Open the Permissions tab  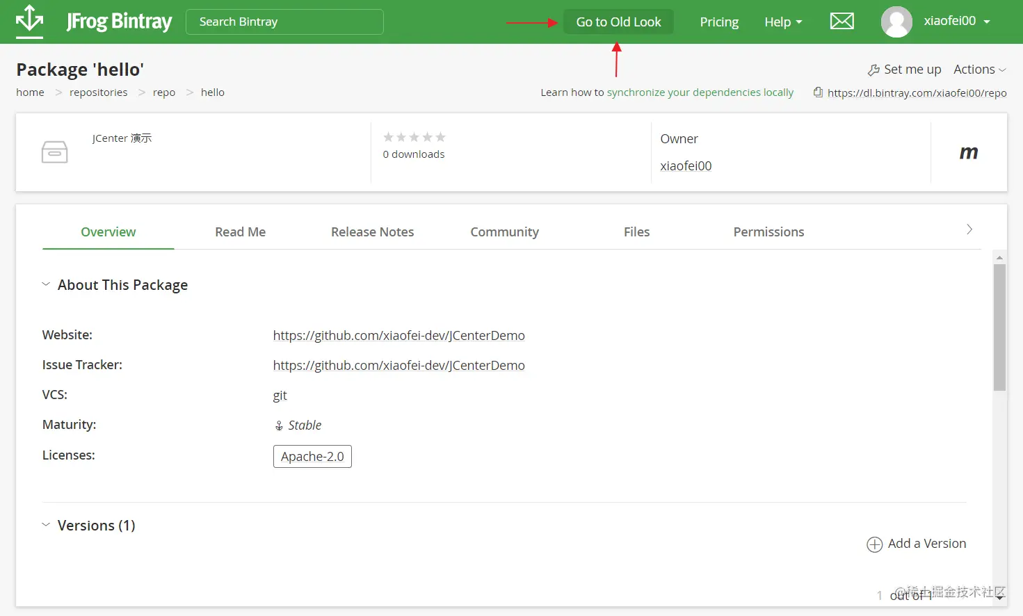pos(768,232)
